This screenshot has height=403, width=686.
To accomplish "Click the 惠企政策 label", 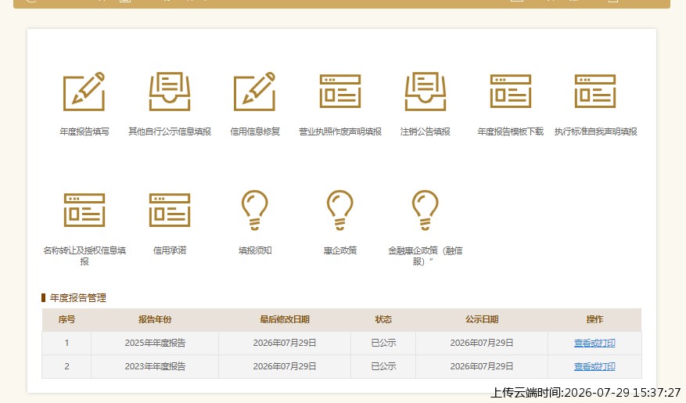I will (x=340, y=250).
